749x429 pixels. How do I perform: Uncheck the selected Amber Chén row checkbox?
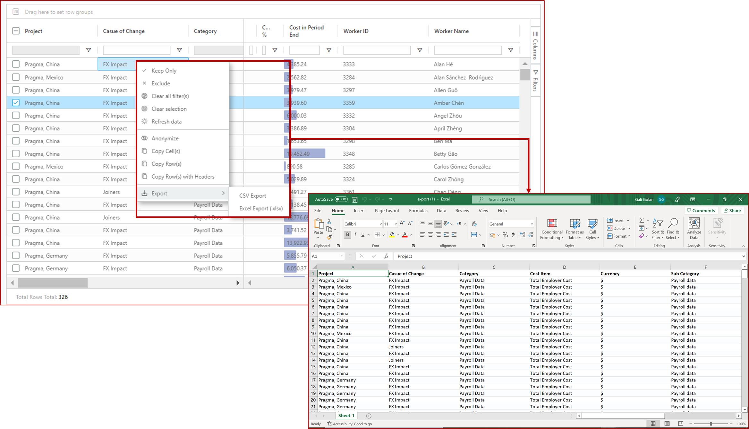[x=16, y=103]
